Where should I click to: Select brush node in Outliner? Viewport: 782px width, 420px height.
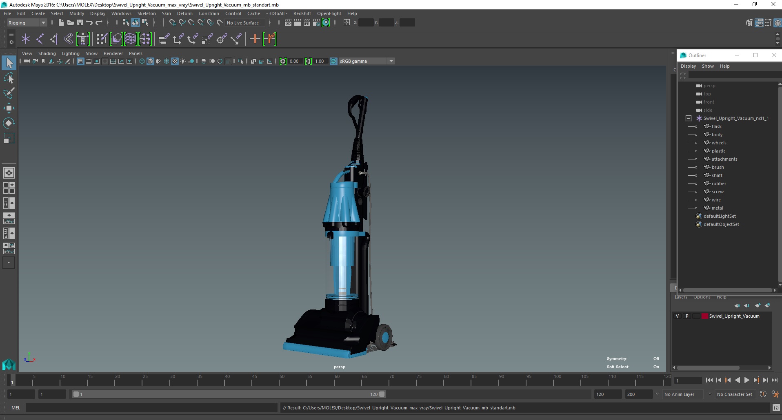(x=718, y=167)
